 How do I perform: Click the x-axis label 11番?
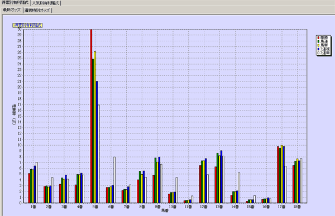point(188,207)
